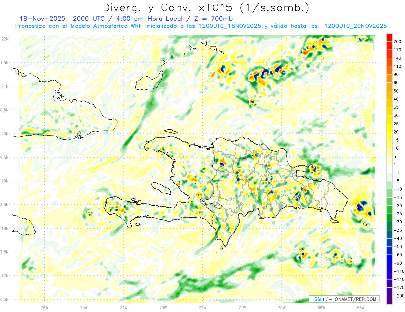Select the '-25' color bar label
The image size is (405, 312).
click(x=398, y=214)
